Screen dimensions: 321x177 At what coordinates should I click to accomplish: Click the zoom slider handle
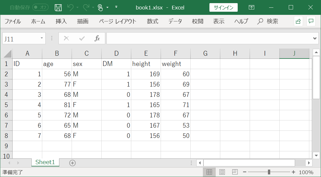pos(269,172)
